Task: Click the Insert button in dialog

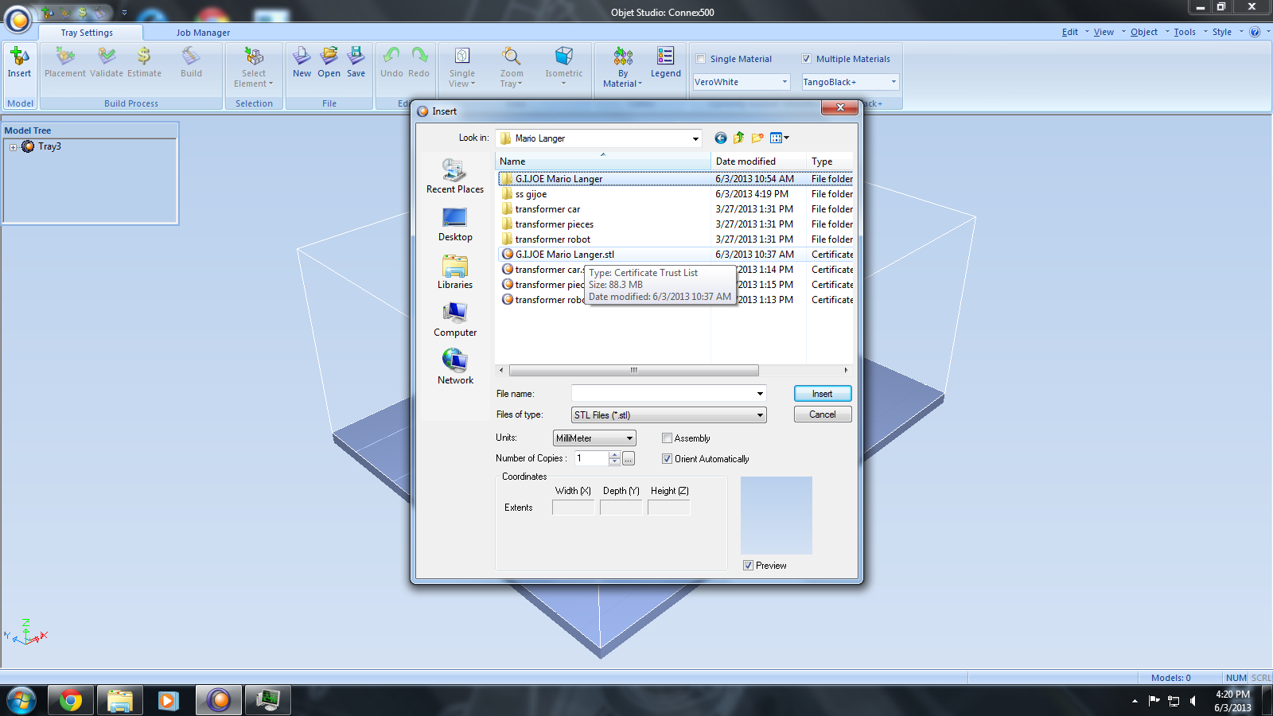Action: tap(823, 394)
